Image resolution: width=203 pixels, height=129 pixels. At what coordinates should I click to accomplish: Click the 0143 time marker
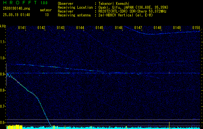click(x=61, y=28)
